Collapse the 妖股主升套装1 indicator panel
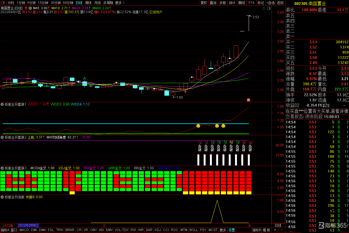 click(x=2, y=104)
